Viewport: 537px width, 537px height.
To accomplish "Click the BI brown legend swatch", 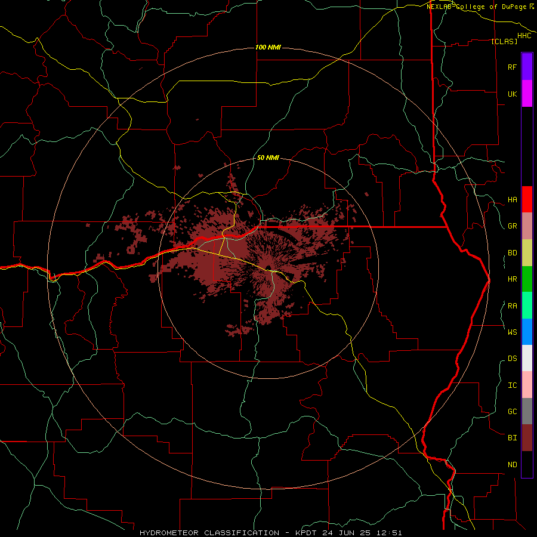I will coord(527,438).
